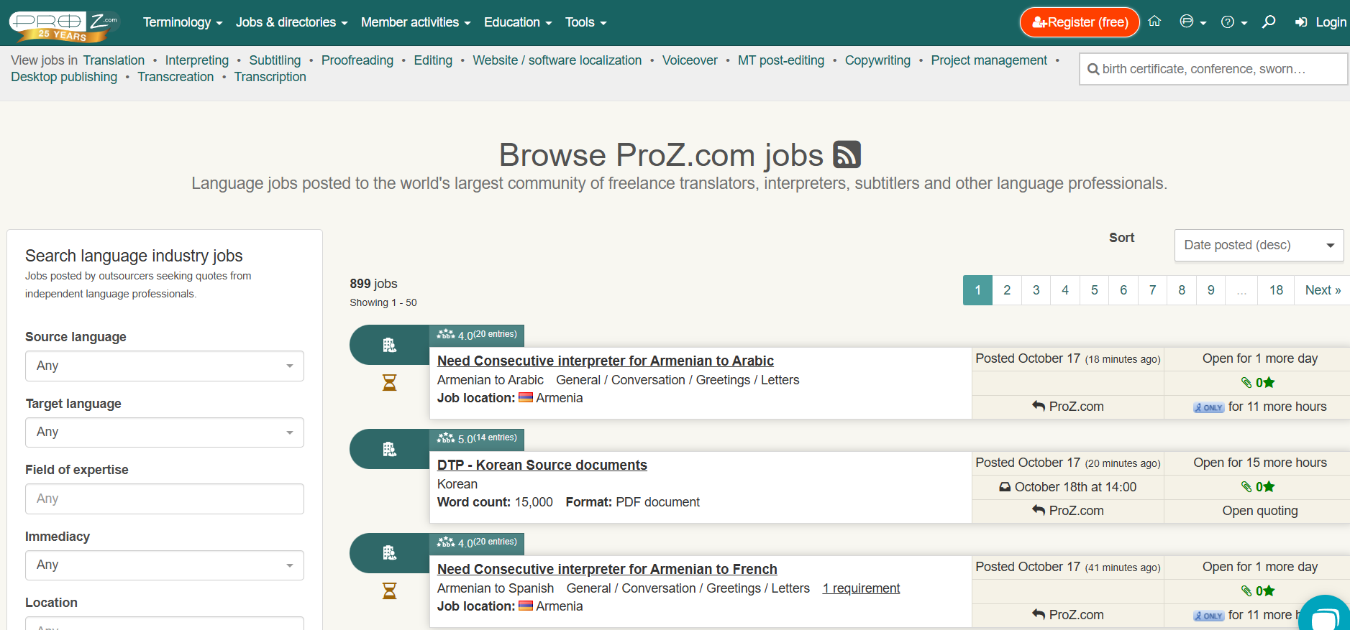Click company icon for Armenian to Arabic job
Viewport: 1350px width, 630px height.
pos(389,345)
